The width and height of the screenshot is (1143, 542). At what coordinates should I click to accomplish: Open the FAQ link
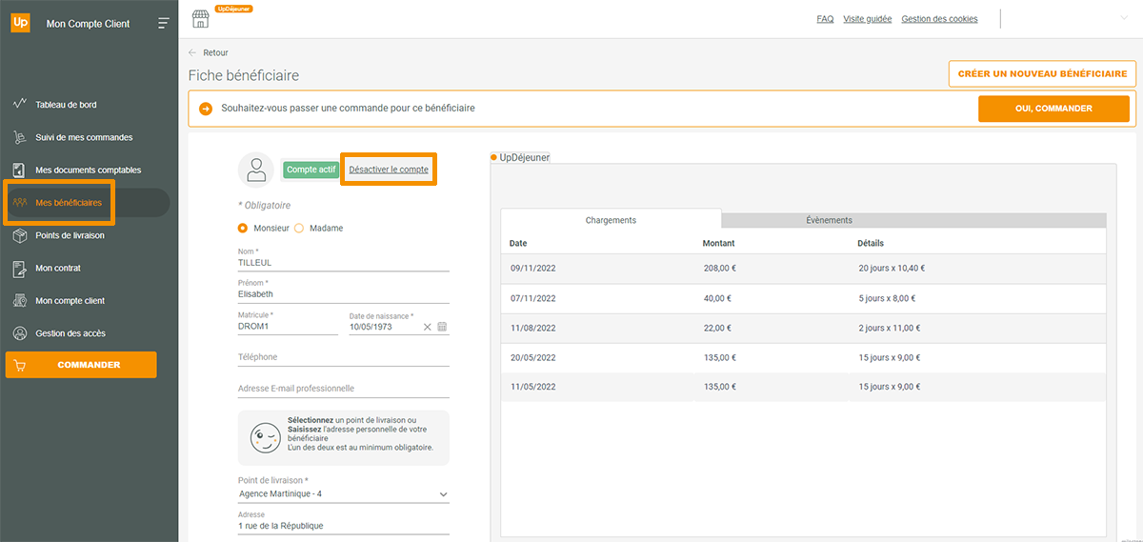pos(825,19)
